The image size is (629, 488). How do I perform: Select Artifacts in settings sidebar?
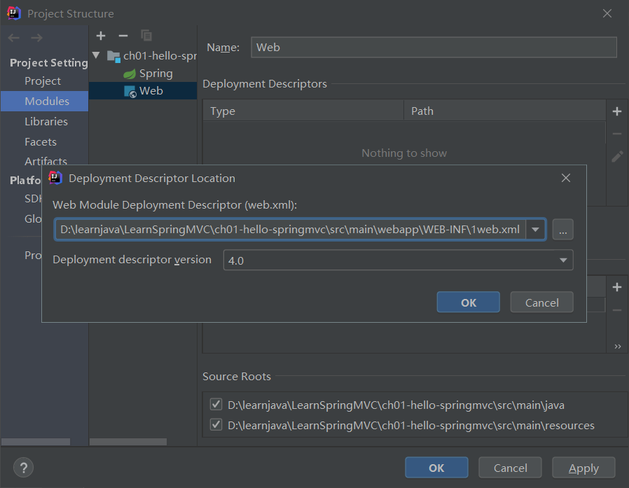click(46, 161)
